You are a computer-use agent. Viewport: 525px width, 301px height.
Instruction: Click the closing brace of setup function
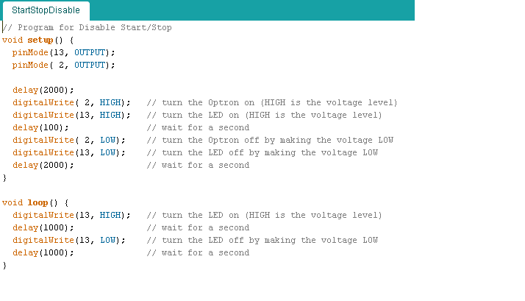[4, 177]
